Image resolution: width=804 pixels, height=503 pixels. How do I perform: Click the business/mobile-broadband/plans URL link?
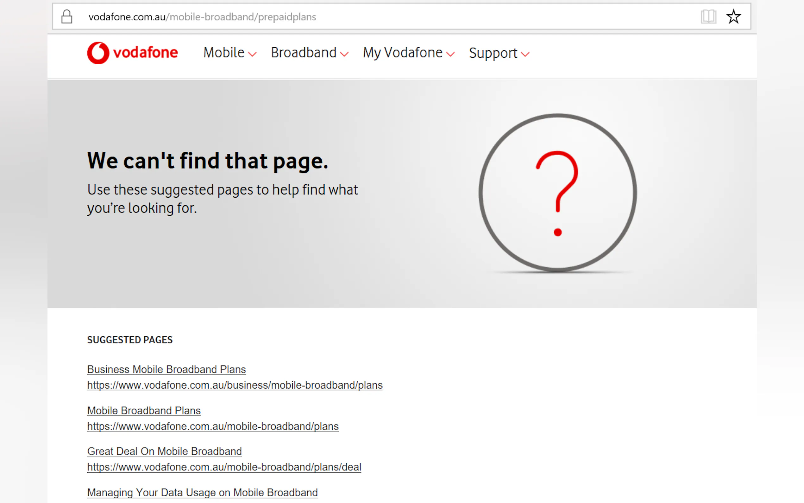click(235, 385)
